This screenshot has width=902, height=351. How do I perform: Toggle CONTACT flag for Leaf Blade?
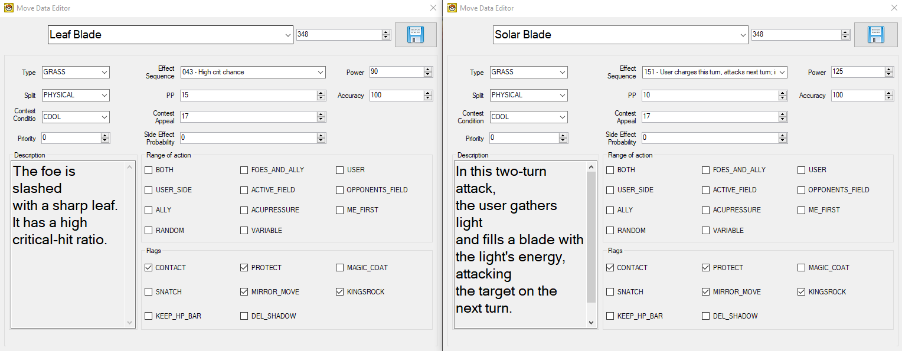coord(149,268)
